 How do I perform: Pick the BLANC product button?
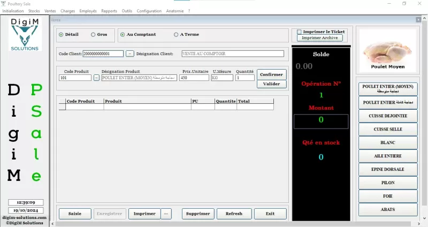click(388, 142)
